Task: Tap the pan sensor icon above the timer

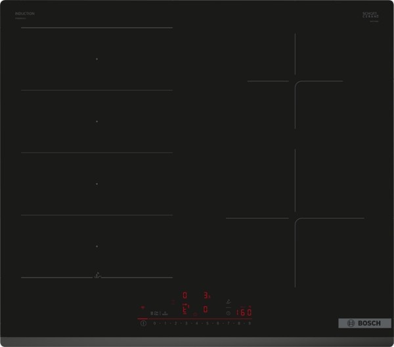Action: [x=228, y=302]
